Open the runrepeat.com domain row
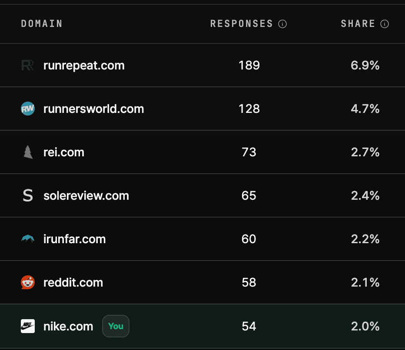The width and height of the screenshot is (405, 350). [202, 65]
